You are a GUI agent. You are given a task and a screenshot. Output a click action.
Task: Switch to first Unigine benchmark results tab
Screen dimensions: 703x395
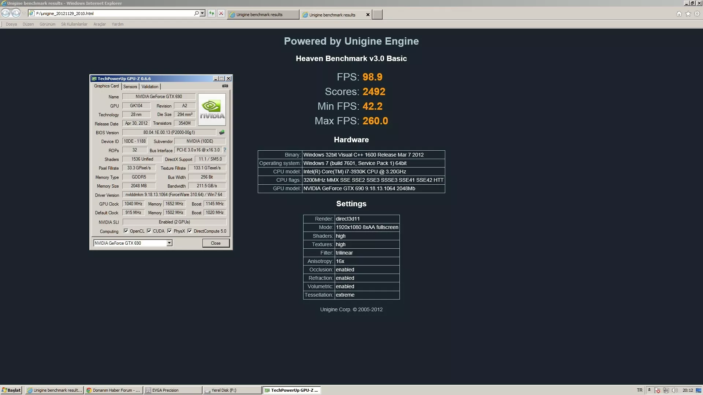263,15
